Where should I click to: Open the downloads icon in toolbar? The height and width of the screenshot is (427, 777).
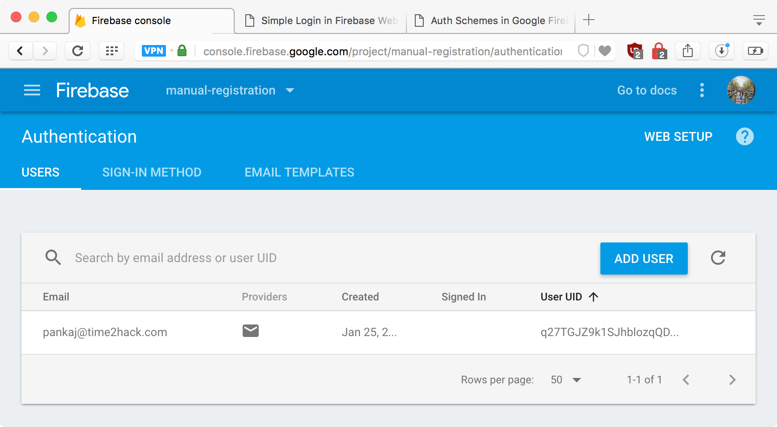point(722,51)
